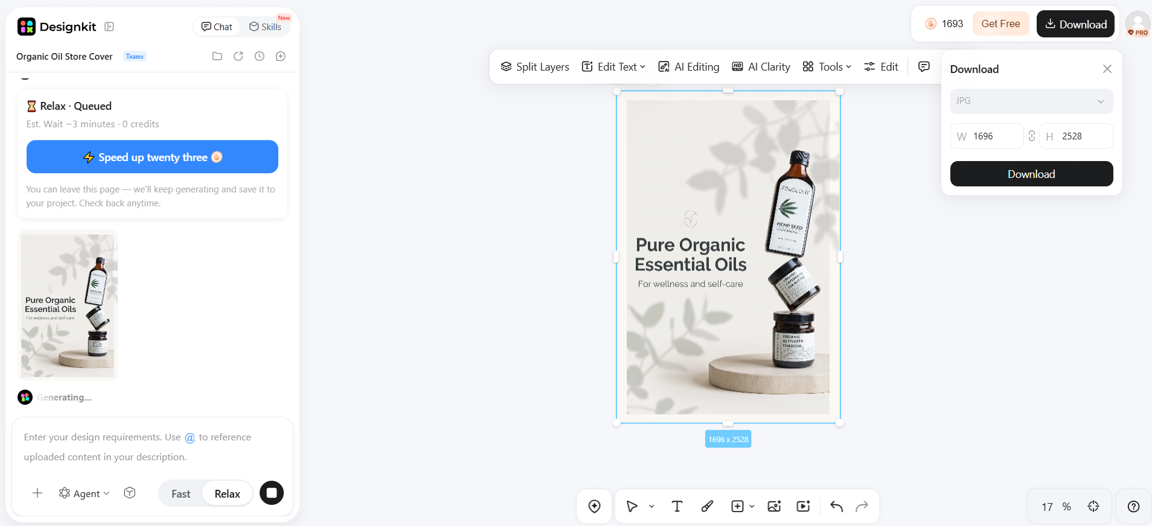
Task: Redo the last action
Action: pos(862,506)
